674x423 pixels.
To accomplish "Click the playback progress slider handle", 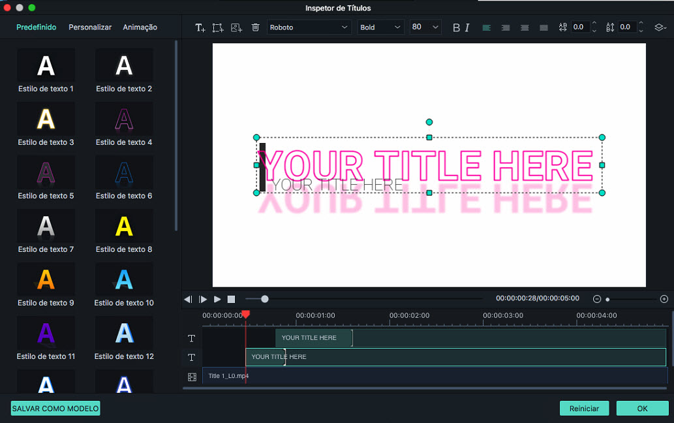I will (265, 299).
